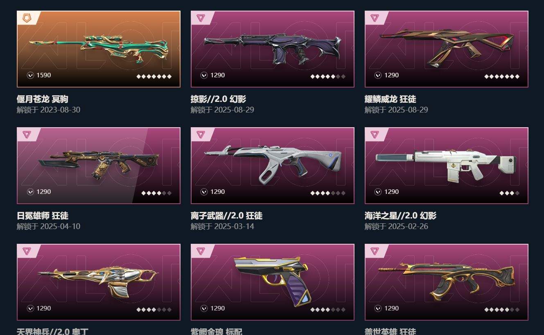Click the pink tier badge on 耀鳞威龙 狂徒 card

pyautogui.click(x=375, y=18)
